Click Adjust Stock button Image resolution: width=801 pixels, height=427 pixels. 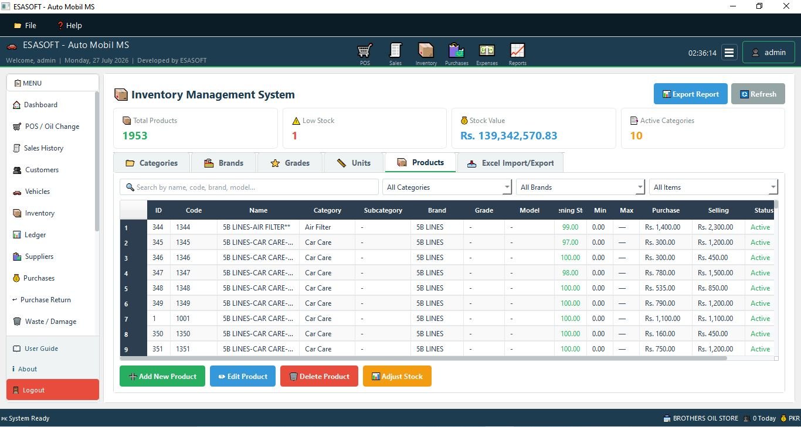pos(397,377)
